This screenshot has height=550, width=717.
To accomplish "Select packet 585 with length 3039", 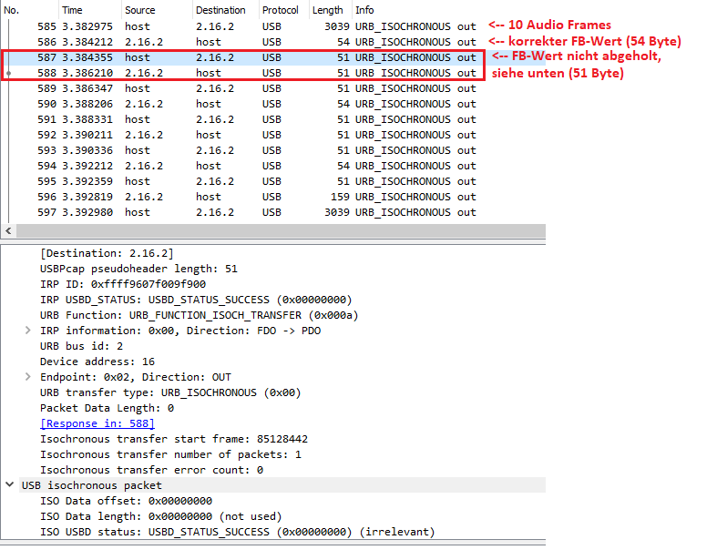I will click(x=273, y=26).
